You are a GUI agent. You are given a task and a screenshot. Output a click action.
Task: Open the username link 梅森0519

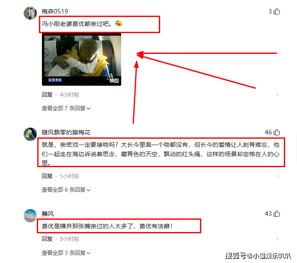[55, 11]
